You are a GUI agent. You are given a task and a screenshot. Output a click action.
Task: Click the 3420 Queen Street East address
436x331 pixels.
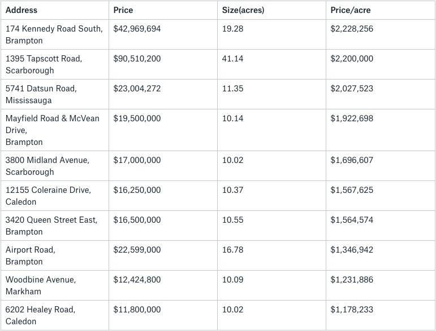(51, 226)
